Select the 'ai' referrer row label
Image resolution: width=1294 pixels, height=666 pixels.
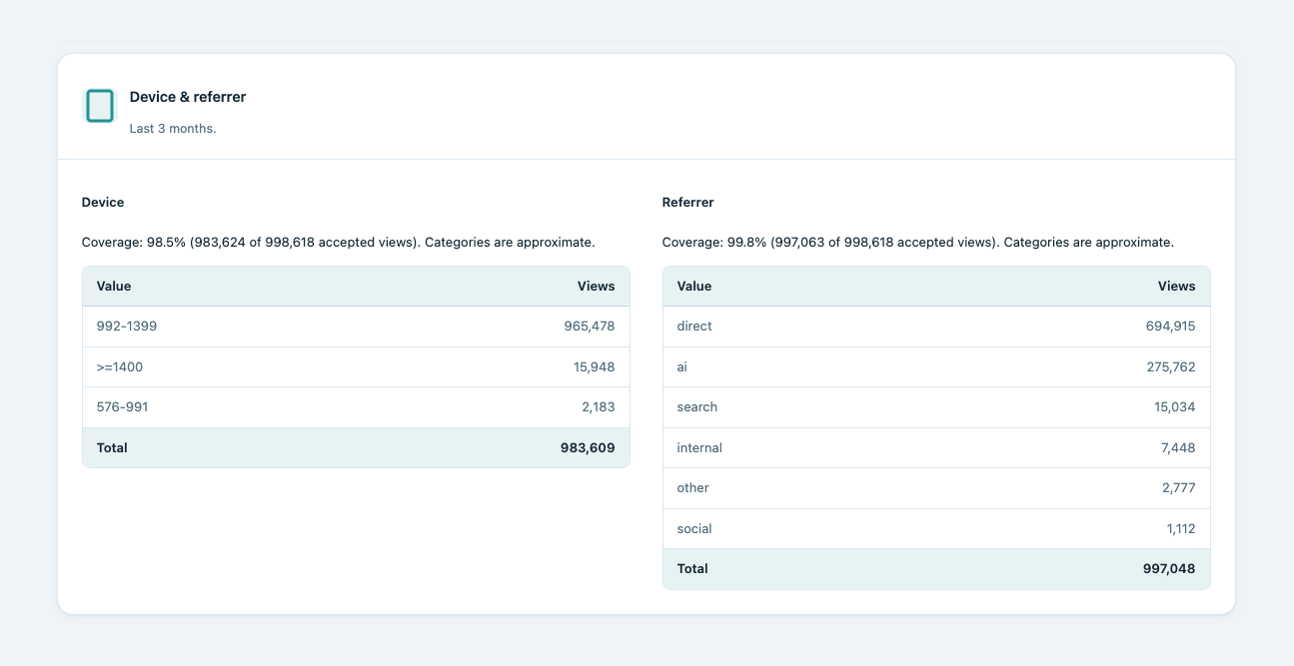(682, 366)
